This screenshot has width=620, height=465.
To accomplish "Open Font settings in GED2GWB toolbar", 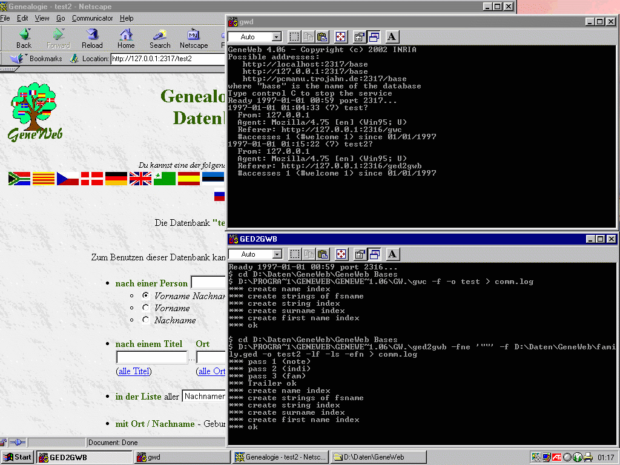I will 392,254.
